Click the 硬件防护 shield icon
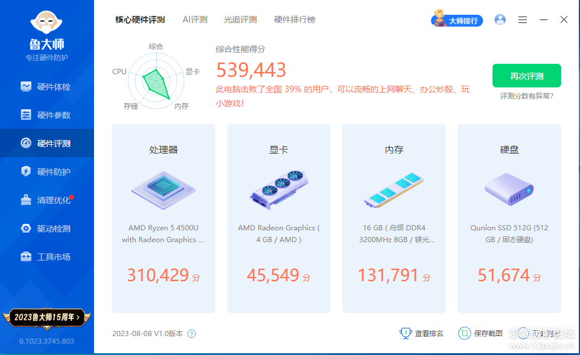The image size is (580, 355). [26, 171]
